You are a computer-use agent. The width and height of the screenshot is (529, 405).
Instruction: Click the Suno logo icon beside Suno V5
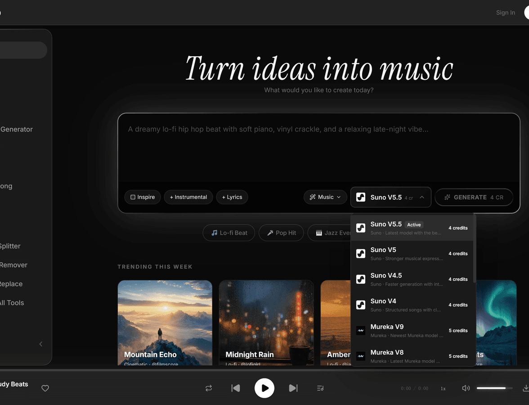(361, 254)
